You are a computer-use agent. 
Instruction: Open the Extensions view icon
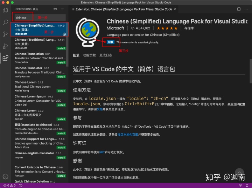(5, 58)
